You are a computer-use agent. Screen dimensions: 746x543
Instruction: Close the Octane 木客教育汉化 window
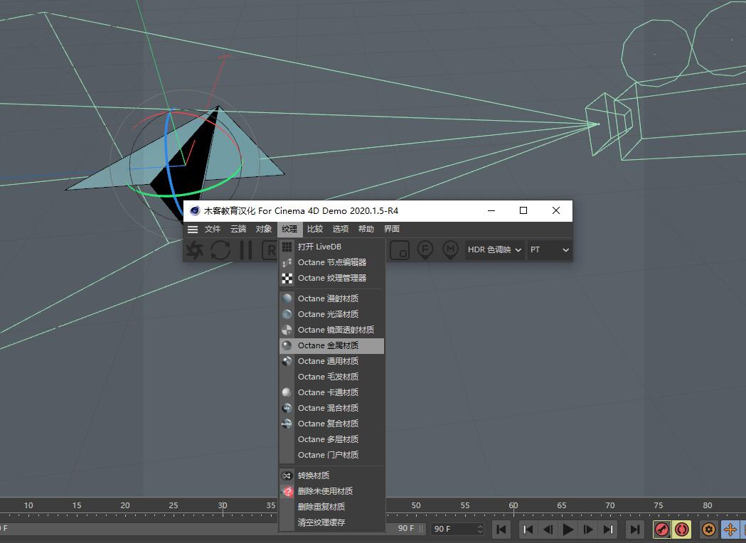click(555, 210)
